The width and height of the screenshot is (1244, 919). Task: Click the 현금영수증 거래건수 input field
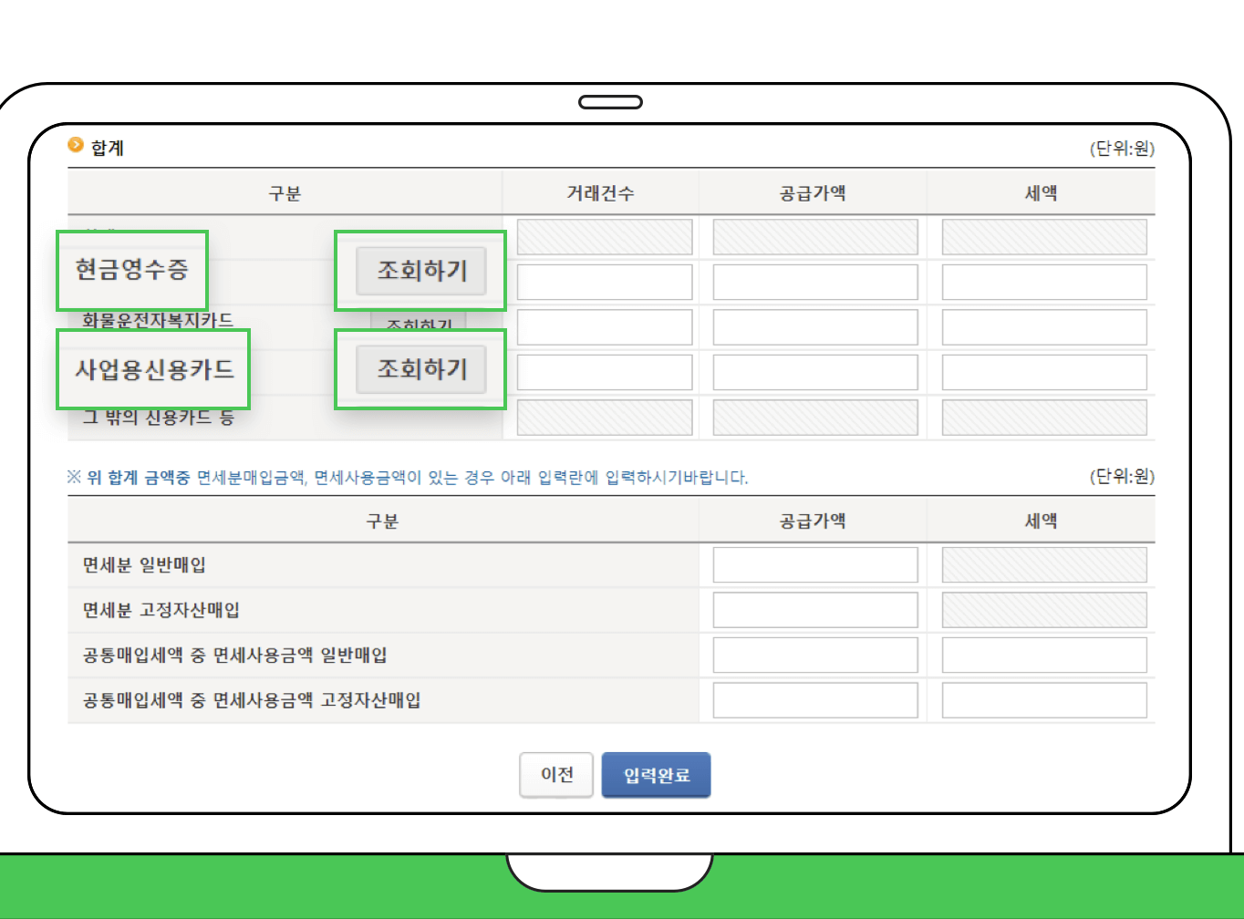[604, 282]
